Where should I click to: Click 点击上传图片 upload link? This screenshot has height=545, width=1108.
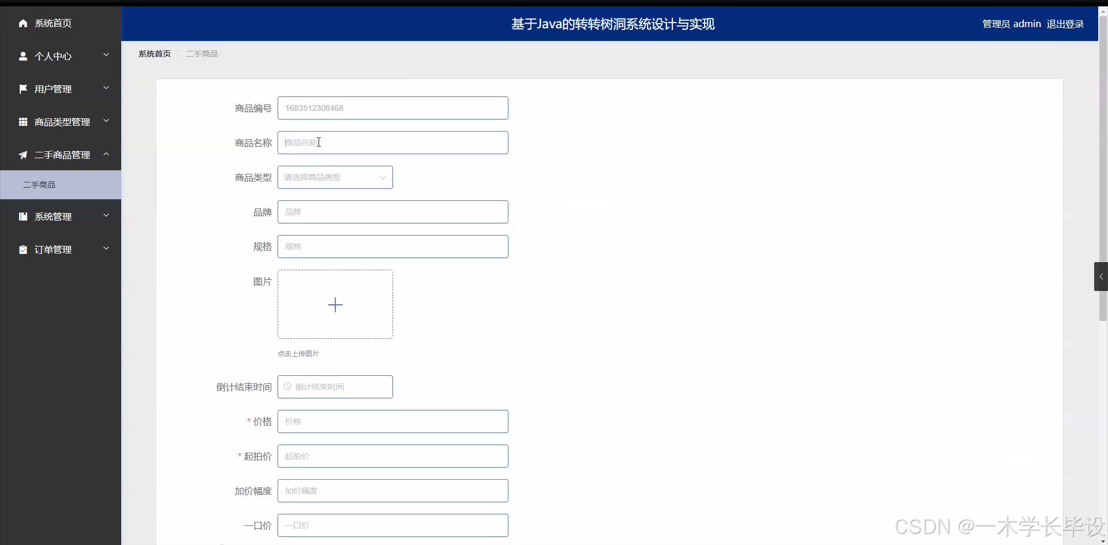click(x=298, y=353)
